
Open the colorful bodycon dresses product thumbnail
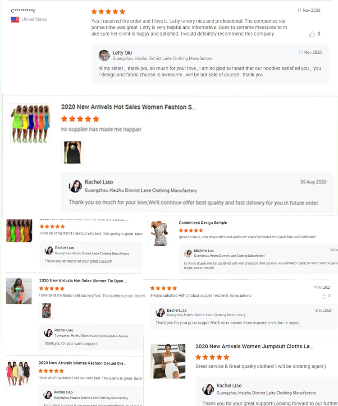(30, 124)
